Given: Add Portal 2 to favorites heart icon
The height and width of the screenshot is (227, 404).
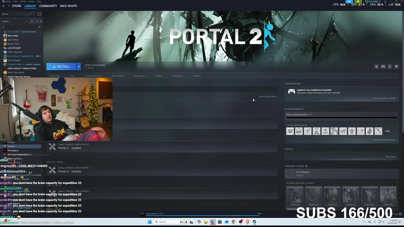Looking at the screenshot, I should tap(396, 67).
